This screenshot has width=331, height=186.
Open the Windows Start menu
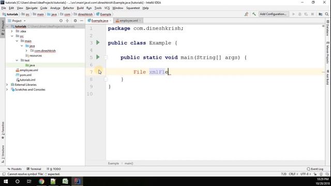6,181
